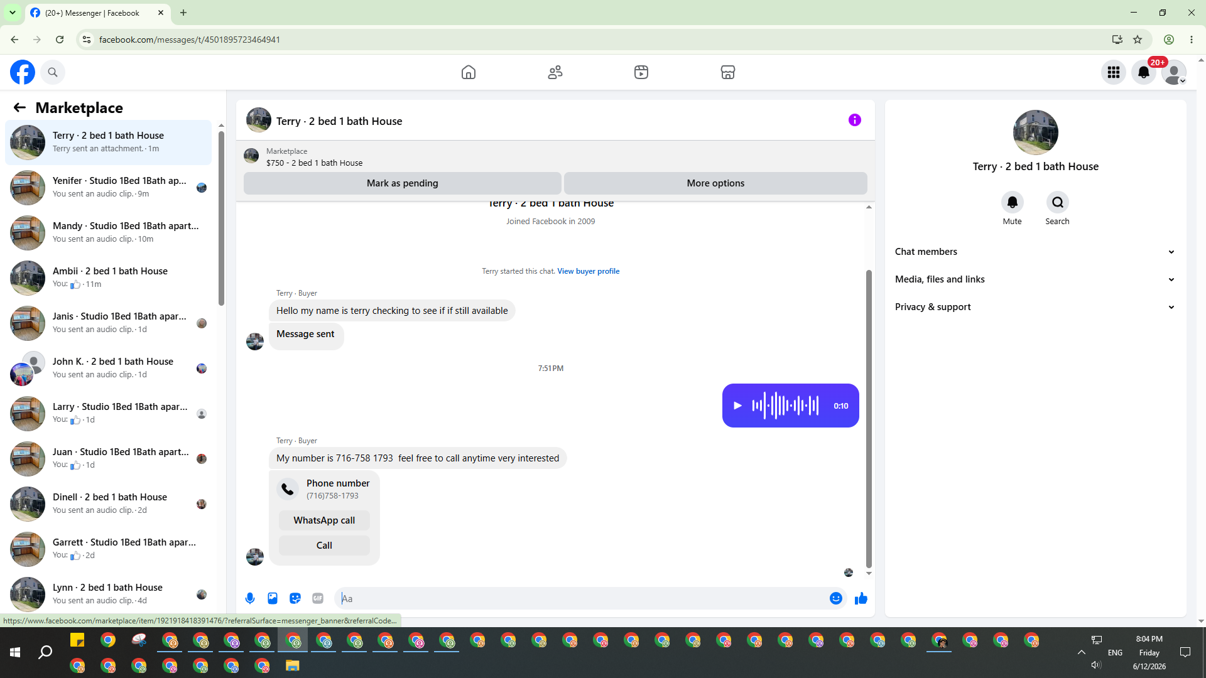Open the Friends icon in top navigation

(x=555, y=72)
